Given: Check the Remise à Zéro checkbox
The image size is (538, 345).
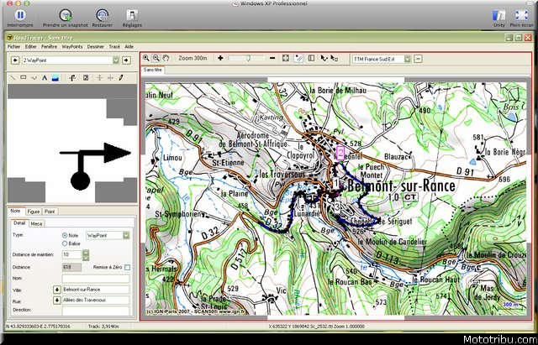Looking at the screenshot, I should pos(127,267).
